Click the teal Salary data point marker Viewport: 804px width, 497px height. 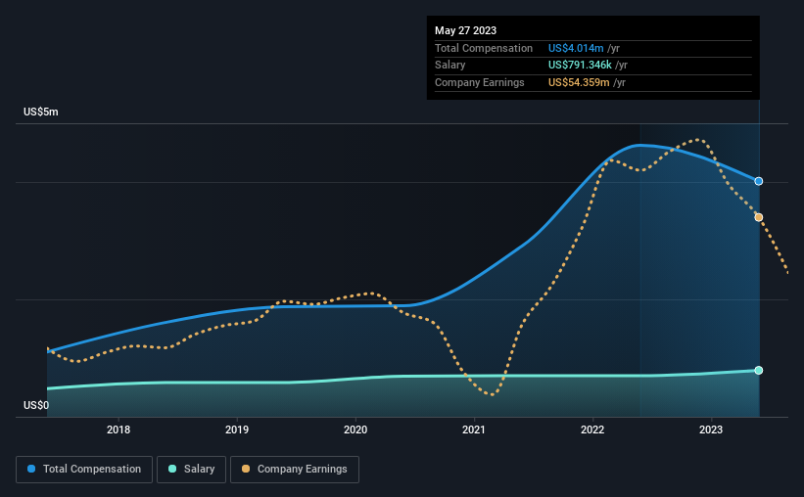click(x=758, y=371)
